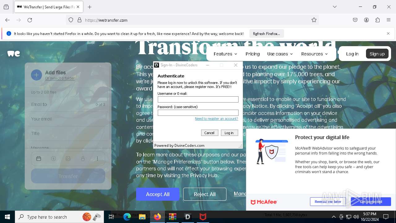Viewport: 396px width, 223px height.
Task: Open the expiry calendar icon
Action: 39,159
